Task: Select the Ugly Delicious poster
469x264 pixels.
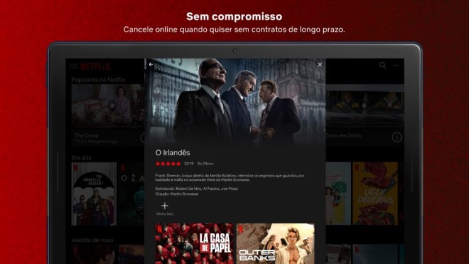Action: click(x=375, y=194)
